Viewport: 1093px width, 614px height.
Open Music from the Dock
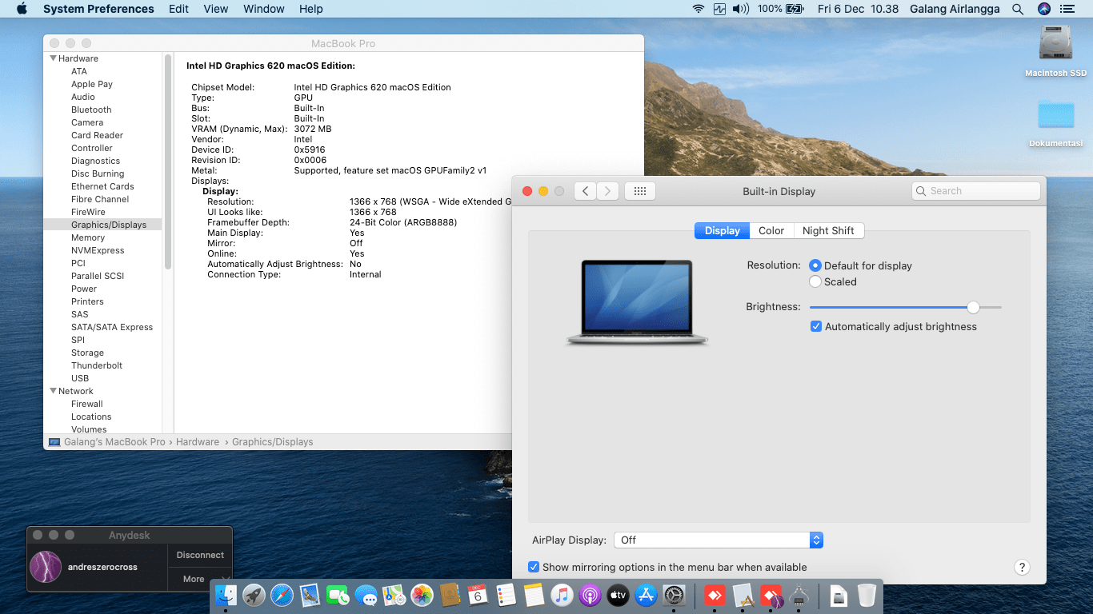562,595
